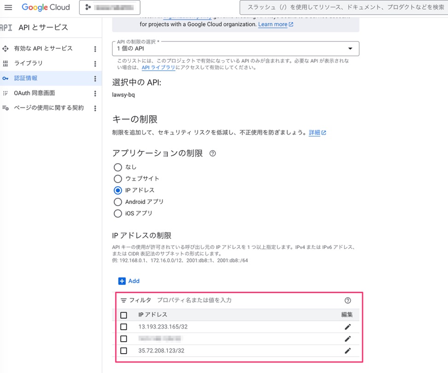Open OAuth 同意画面 page
The width and height of the screenshot is (448, 373).
[x=34, y=93]
